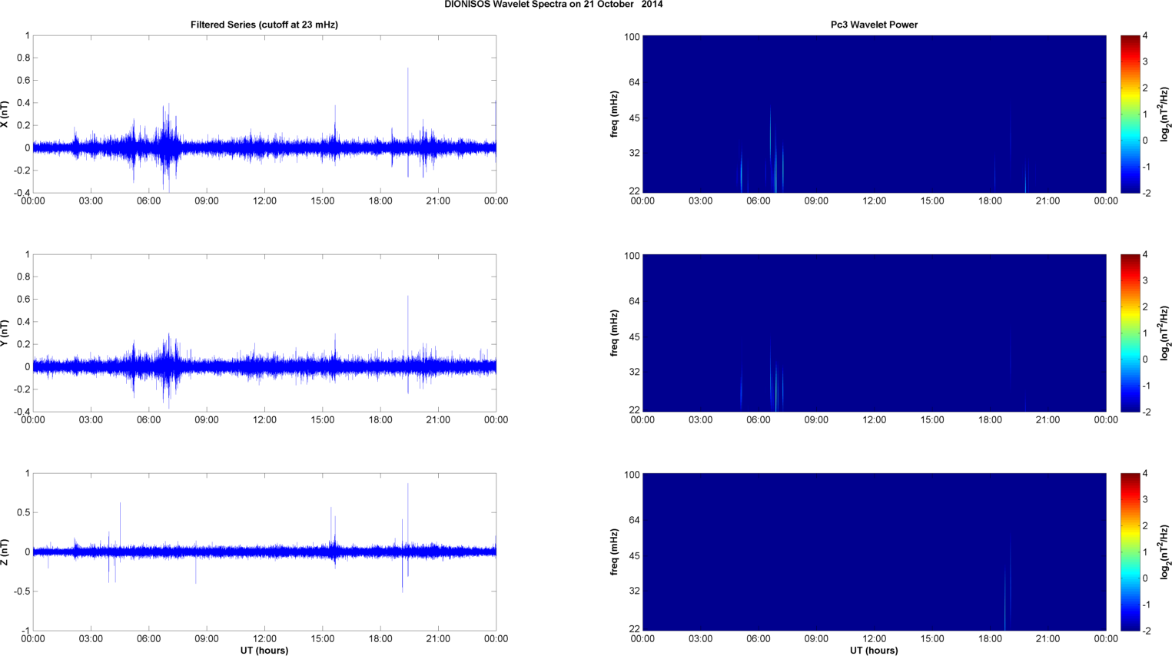Click the "09:00" tick under the Y series plot

[x=207, y=420]
